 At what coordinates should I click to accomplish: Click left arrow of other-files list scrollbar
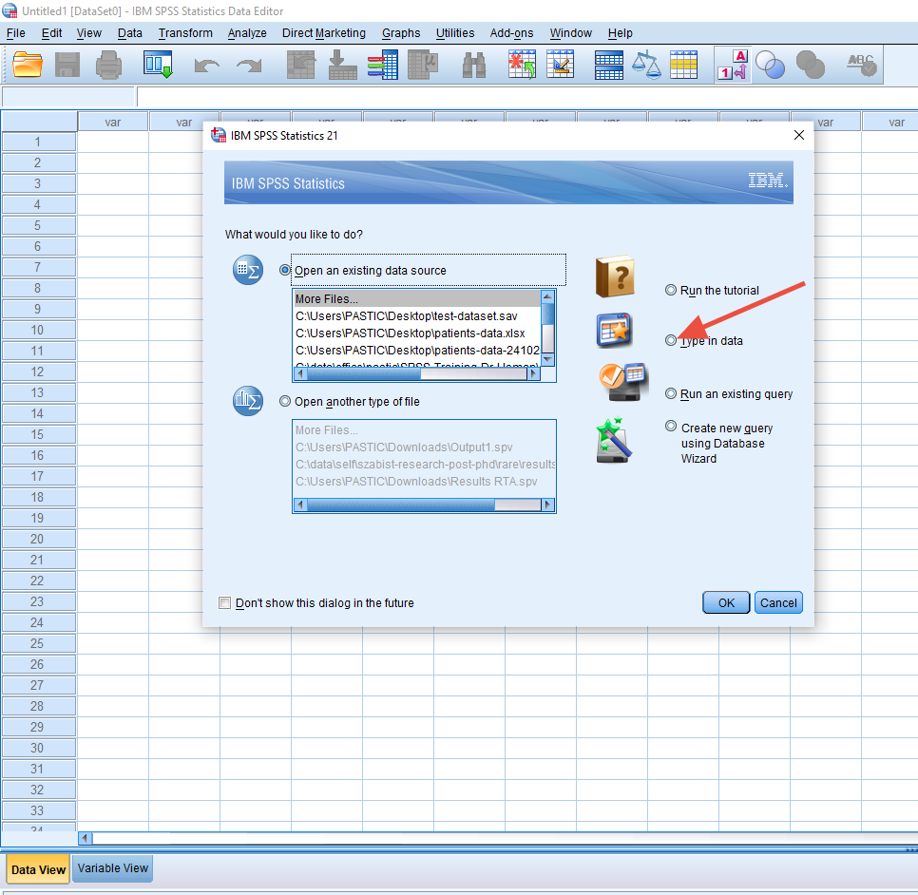[x=300, y=505]
